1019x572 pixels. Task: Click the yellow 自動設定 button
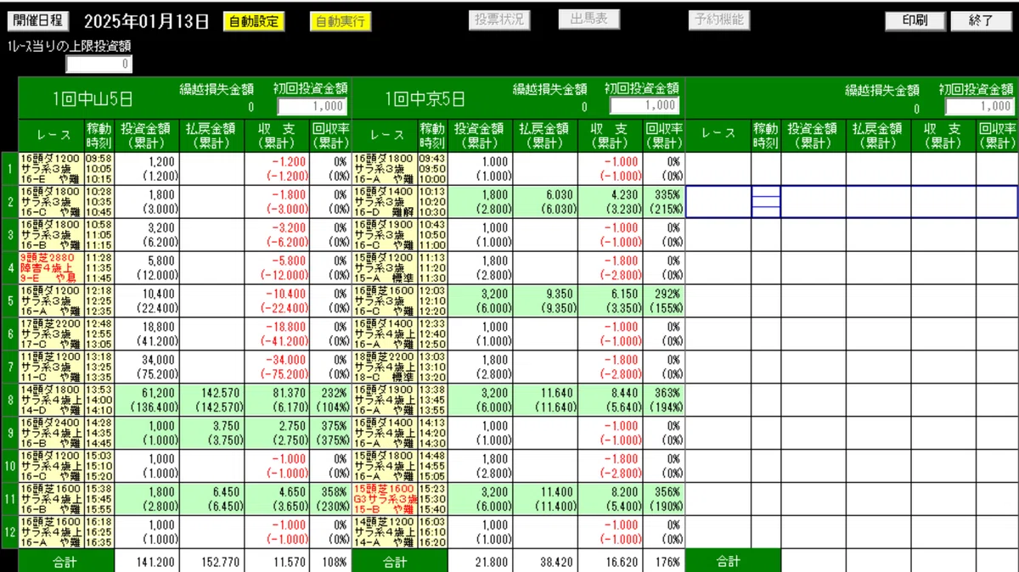[x=254, y=21]
